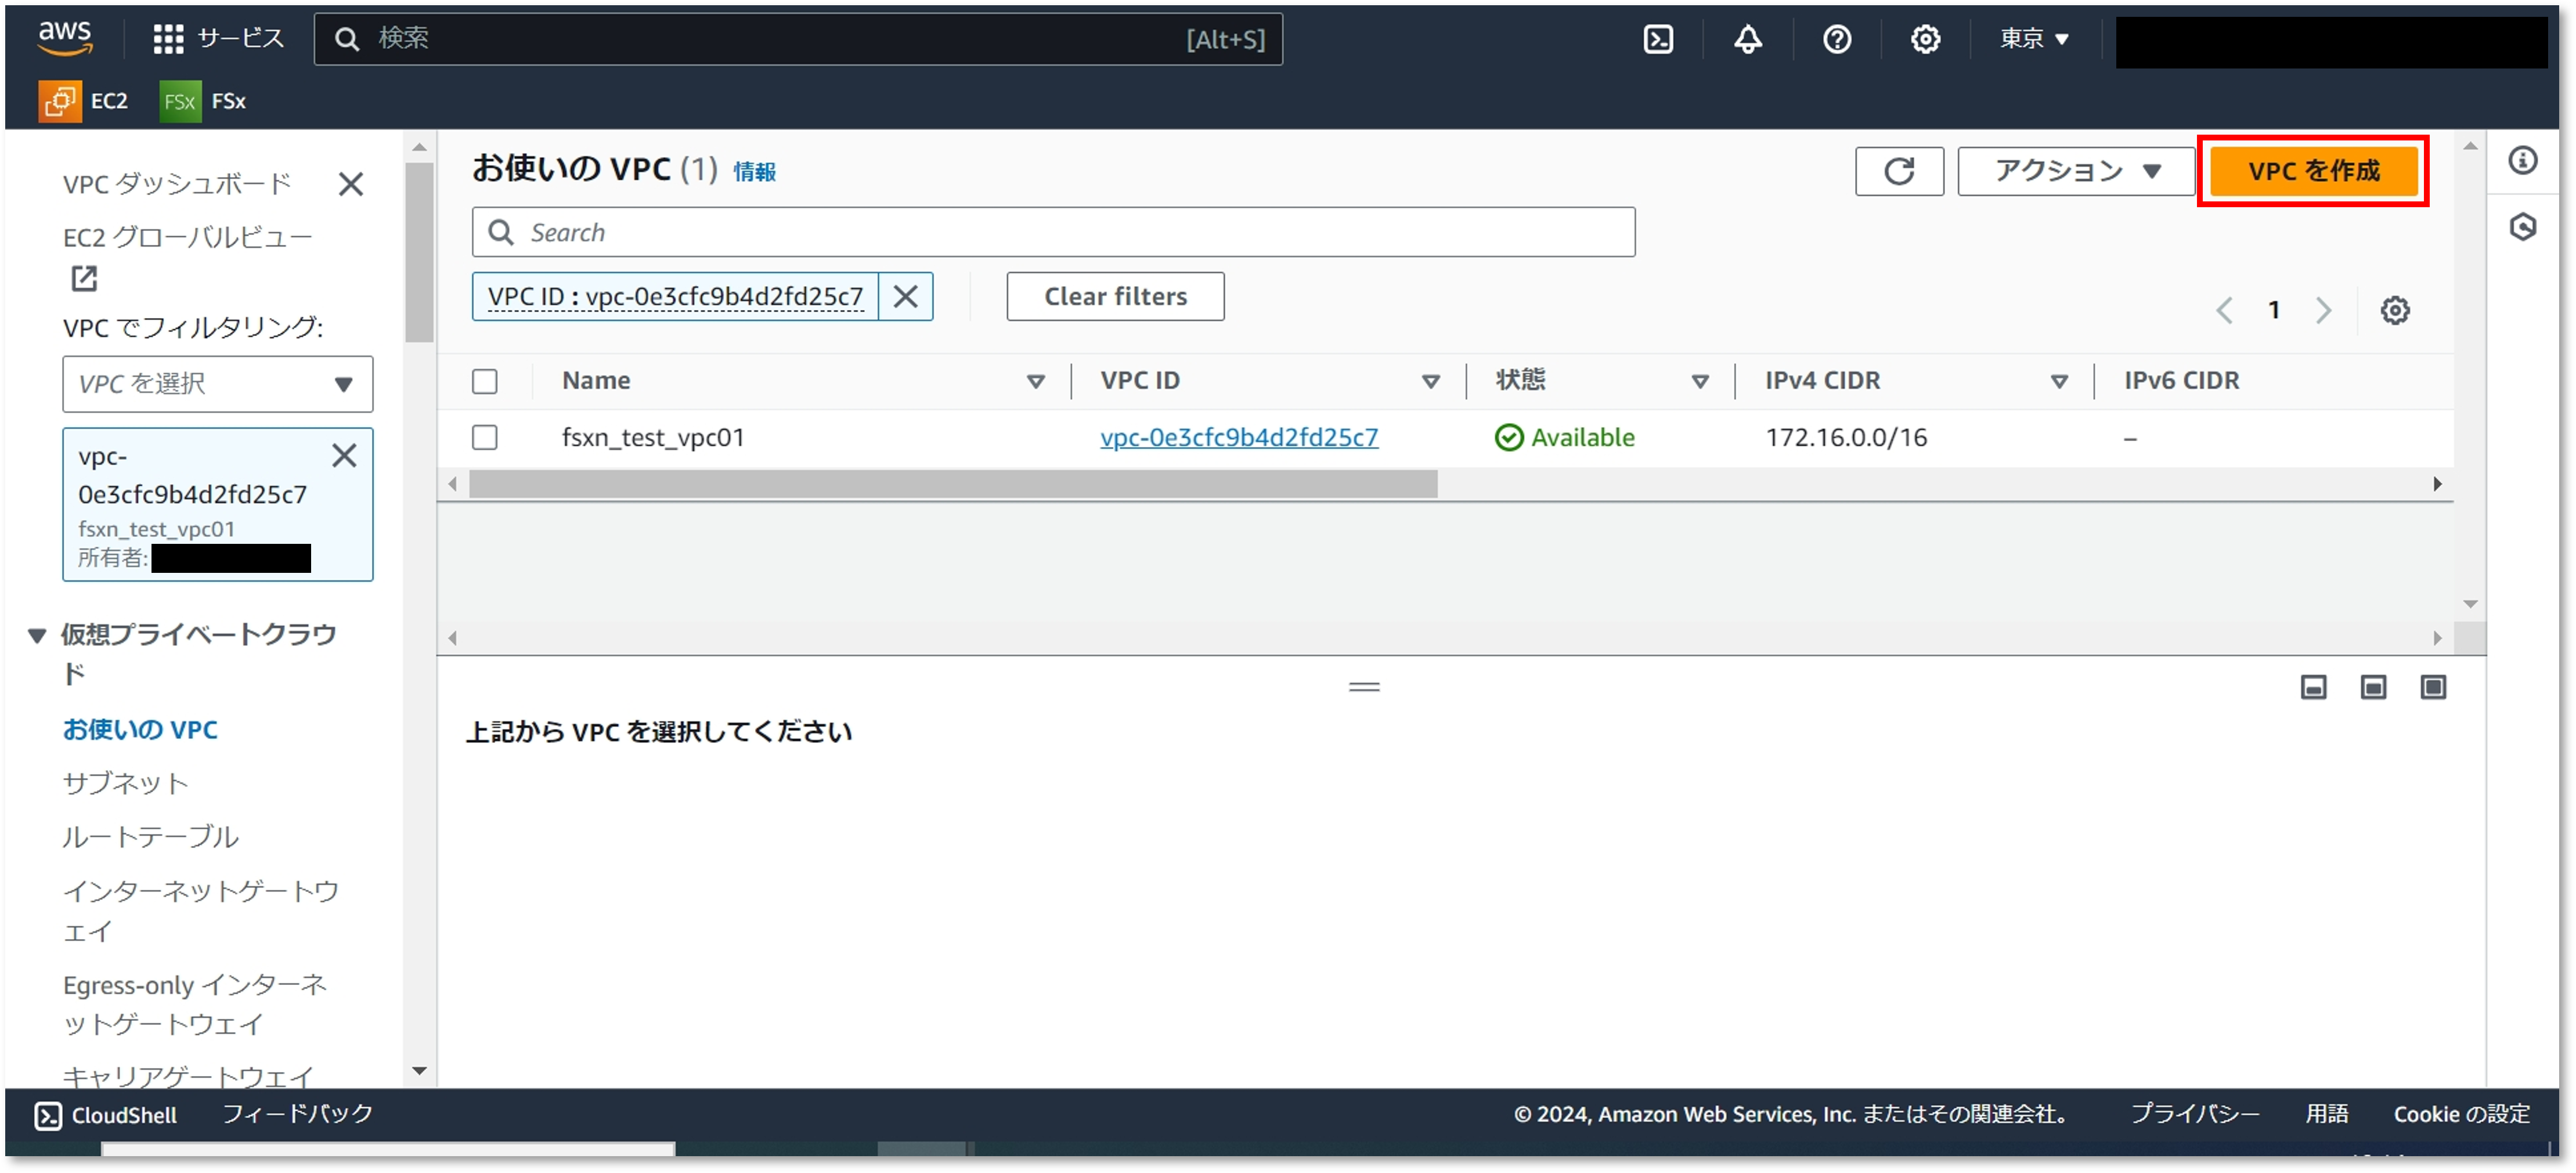
Task: Open the AWS home logo
Action: click(x=66, y=38)
